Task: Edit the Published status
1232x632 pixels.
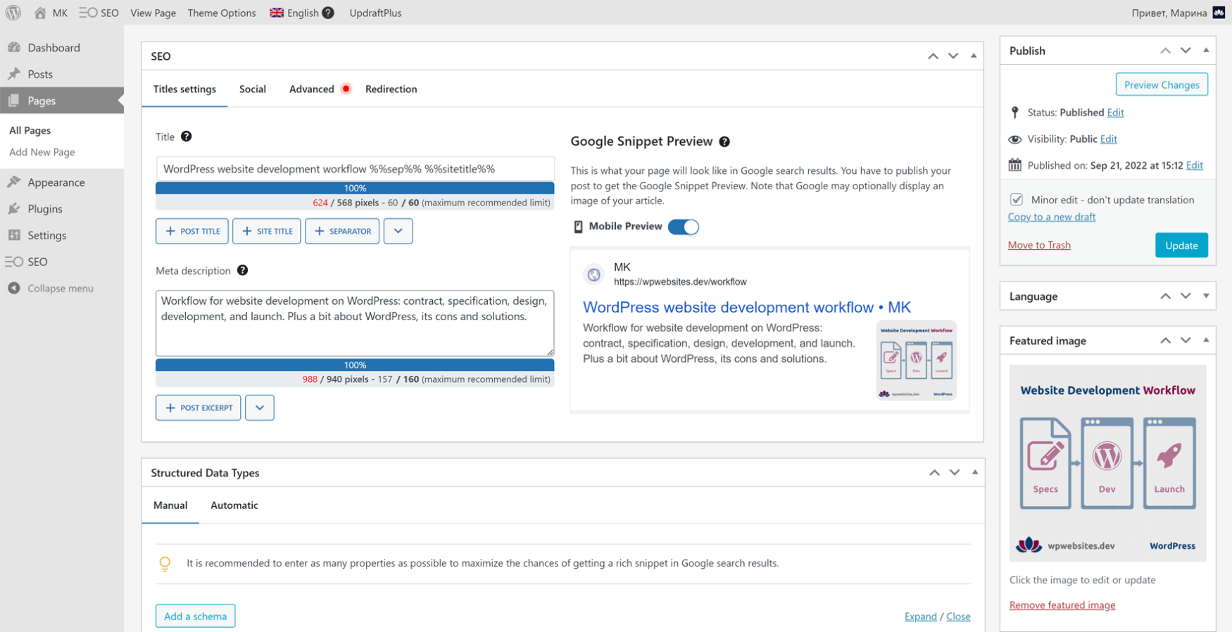Action: (1115, 113)
